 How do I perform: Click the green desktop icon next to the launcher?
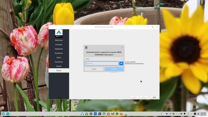[8, 114]
